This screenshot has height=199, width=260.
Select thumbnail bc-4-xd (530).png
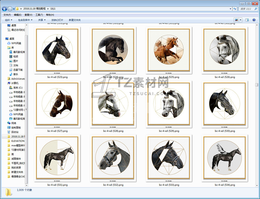pos(225,104)
